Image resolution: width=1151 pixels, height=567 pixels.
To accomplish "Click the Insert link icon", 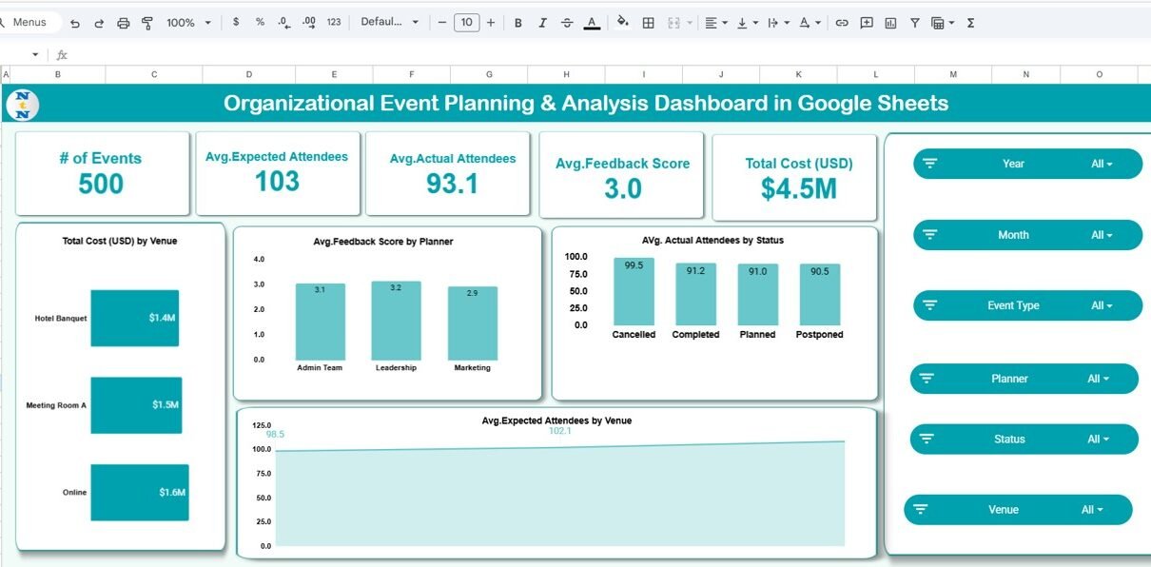I will tap(841, 23).
